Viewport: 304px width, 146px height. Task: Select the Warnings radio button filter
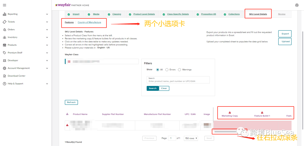pos(179,70)
